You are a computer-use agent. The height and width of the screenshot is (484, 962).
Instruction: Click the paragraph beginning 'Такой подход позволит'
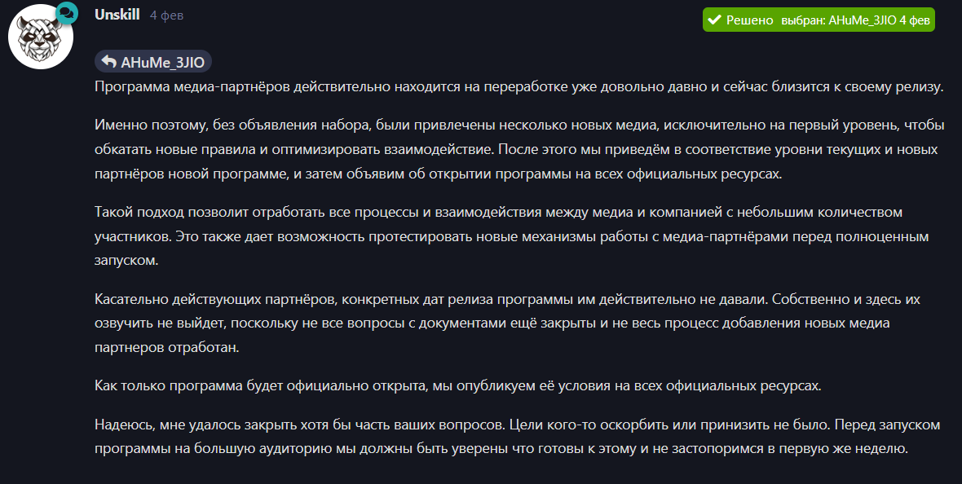(512, 236)
